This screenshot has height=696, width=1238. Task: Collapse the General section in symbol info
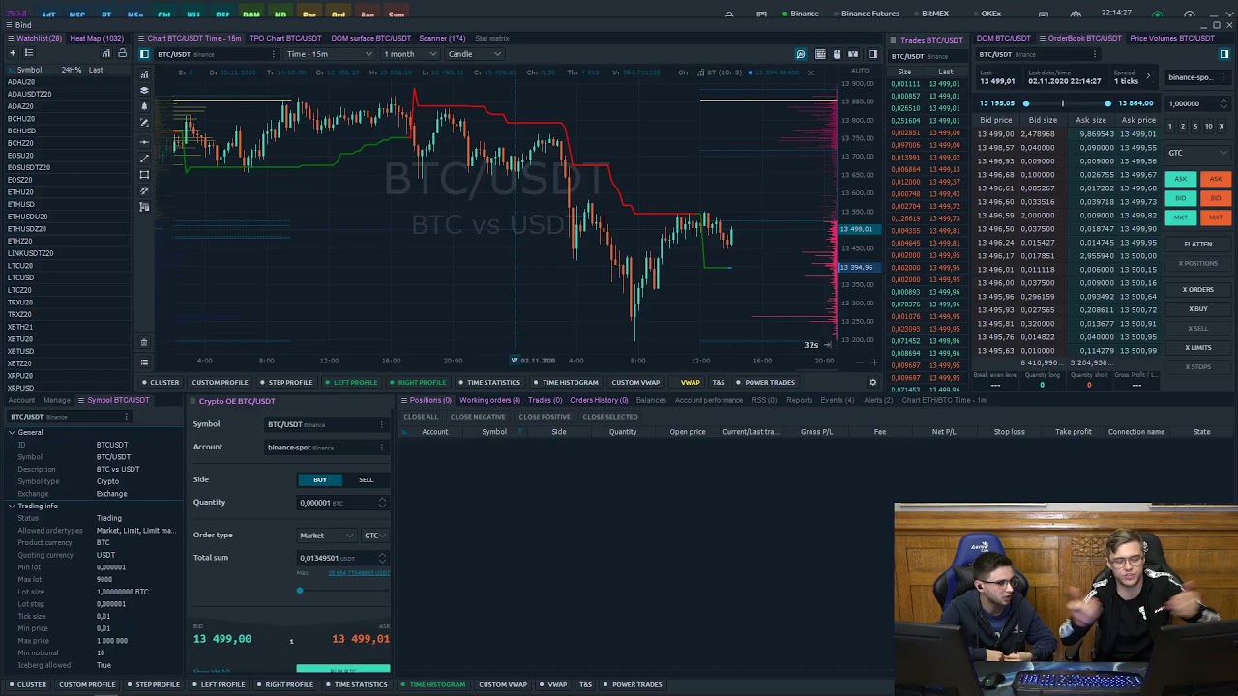12,433
